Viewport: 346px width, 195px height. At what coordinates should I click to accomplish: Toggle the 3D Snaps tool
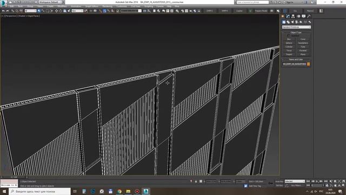tap(101, 11)
